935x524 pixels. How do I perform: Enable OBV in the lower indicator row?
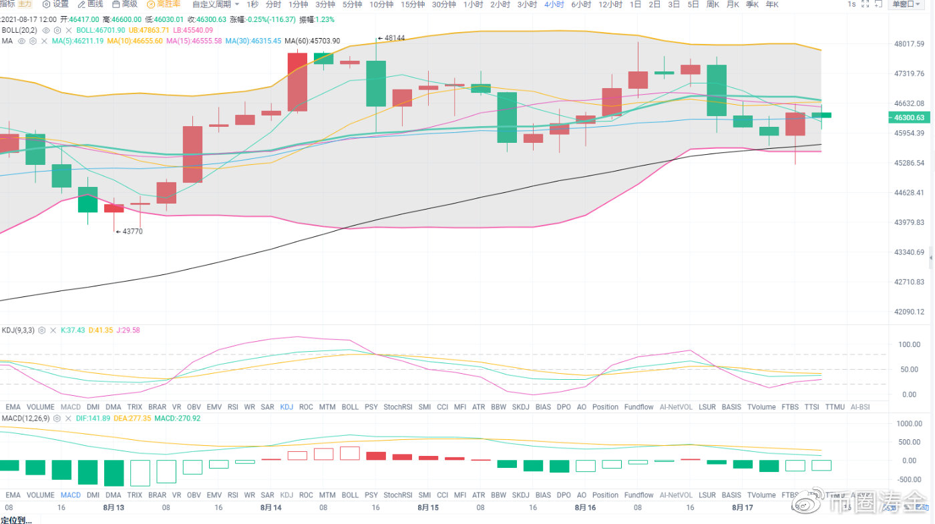click(x=194, y=495)
